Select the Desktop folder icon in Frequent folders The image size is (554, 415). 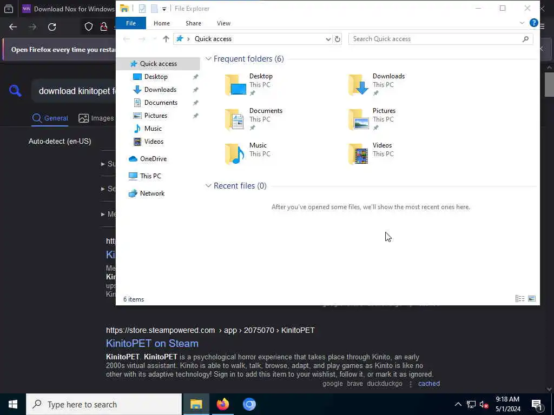coord(235,85)
